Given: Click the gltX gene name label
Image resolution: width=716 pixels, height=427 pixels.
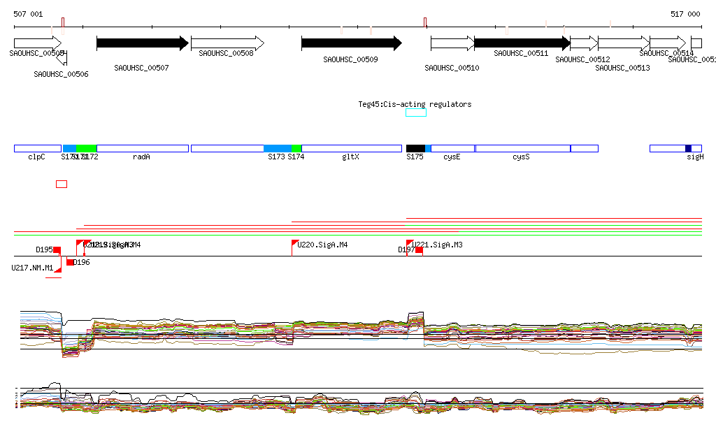Looking at the screenshot, I should click(x=351, y=157).
